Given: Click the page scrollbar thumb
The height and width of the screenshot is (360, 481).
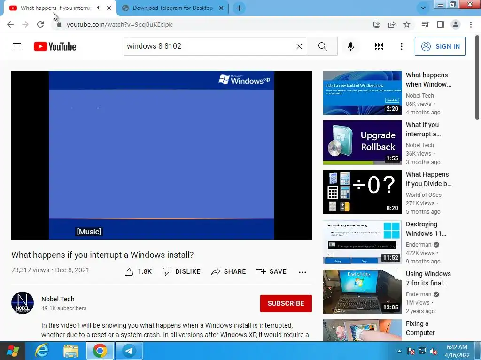Looking at the screenshot, I should click(477, 77).
